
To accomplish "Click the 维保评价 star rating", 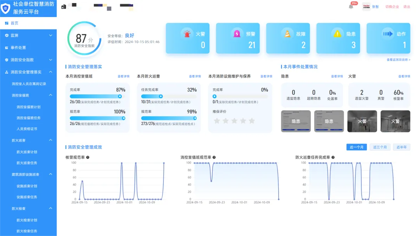I will pyautogui.click(x=234, y=121).
